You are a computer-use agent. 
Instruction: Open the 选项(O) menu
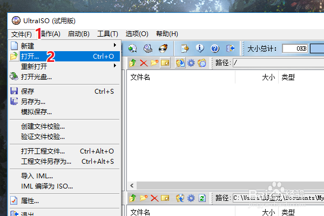coord(137,34)
